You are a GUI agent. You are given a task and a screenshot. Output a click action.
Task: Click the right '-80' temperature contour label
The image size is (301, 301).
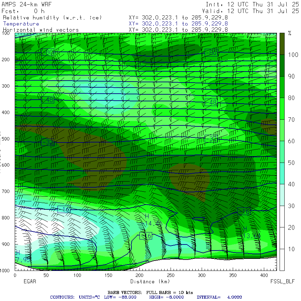pyautogui.click(x=211, y=53)
